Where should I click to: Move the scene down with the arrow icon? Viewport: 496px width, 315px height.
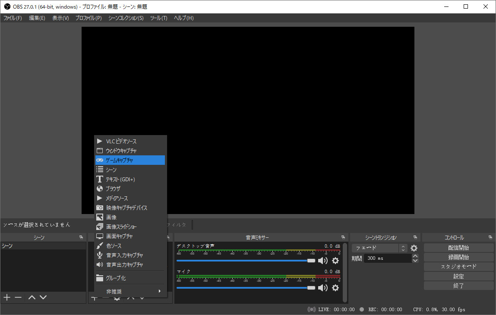[x=43, y=297]
